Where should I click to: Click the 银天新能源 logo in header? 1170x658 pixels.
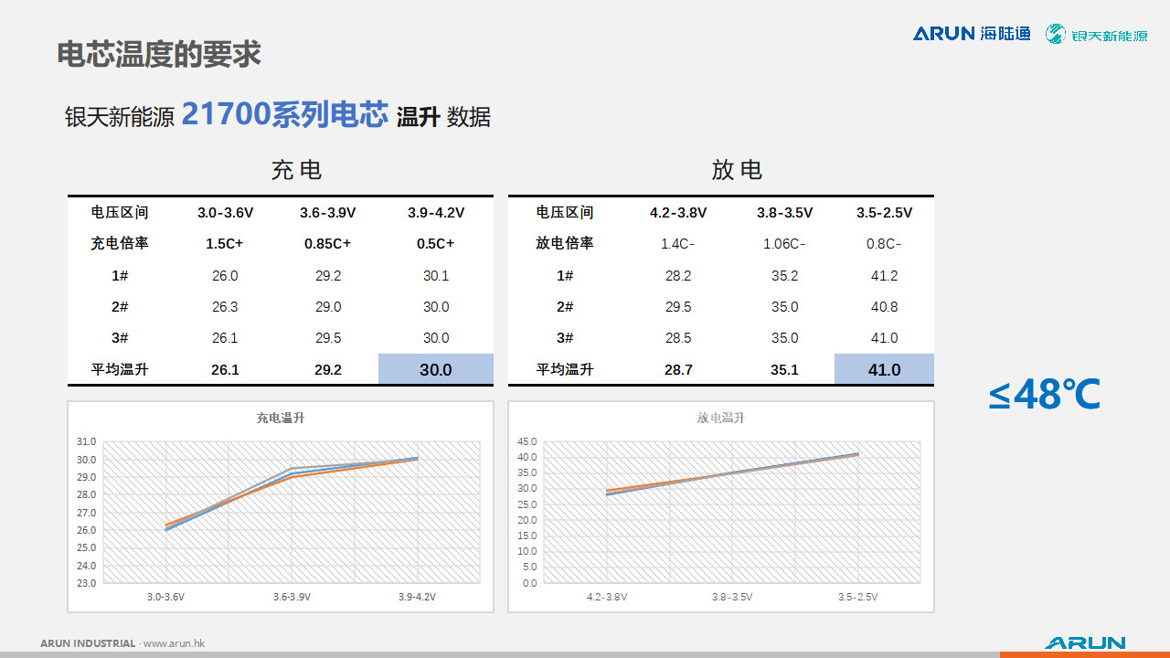[1097, 35]
